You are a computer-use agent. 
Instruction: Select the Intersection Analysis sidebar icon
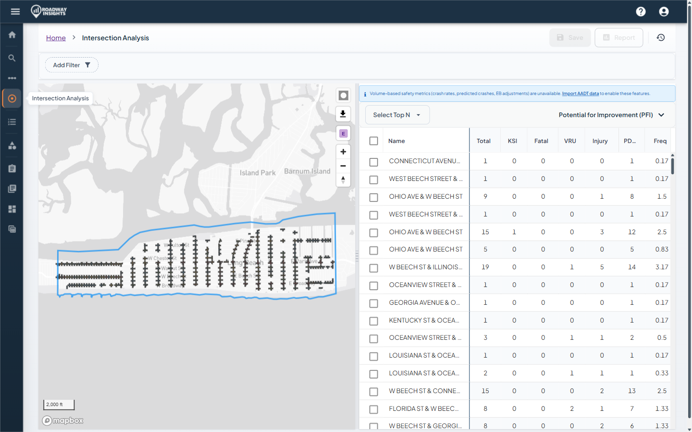pos(12,98)
